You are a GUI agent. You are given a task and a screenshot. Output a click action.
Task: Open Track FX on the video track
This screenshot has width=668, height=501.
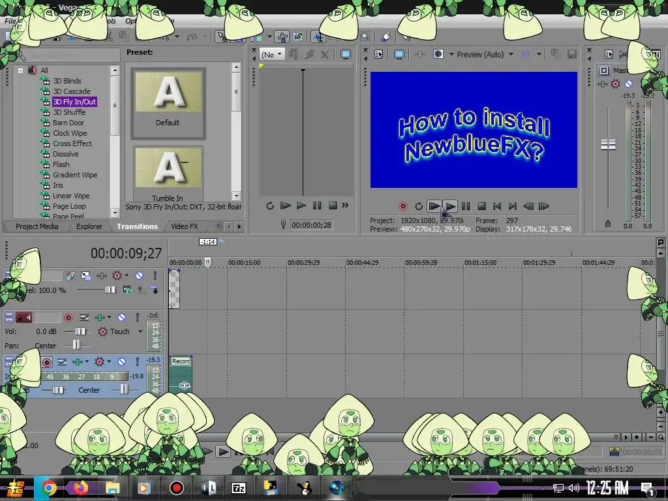click(x=102, y=276)
